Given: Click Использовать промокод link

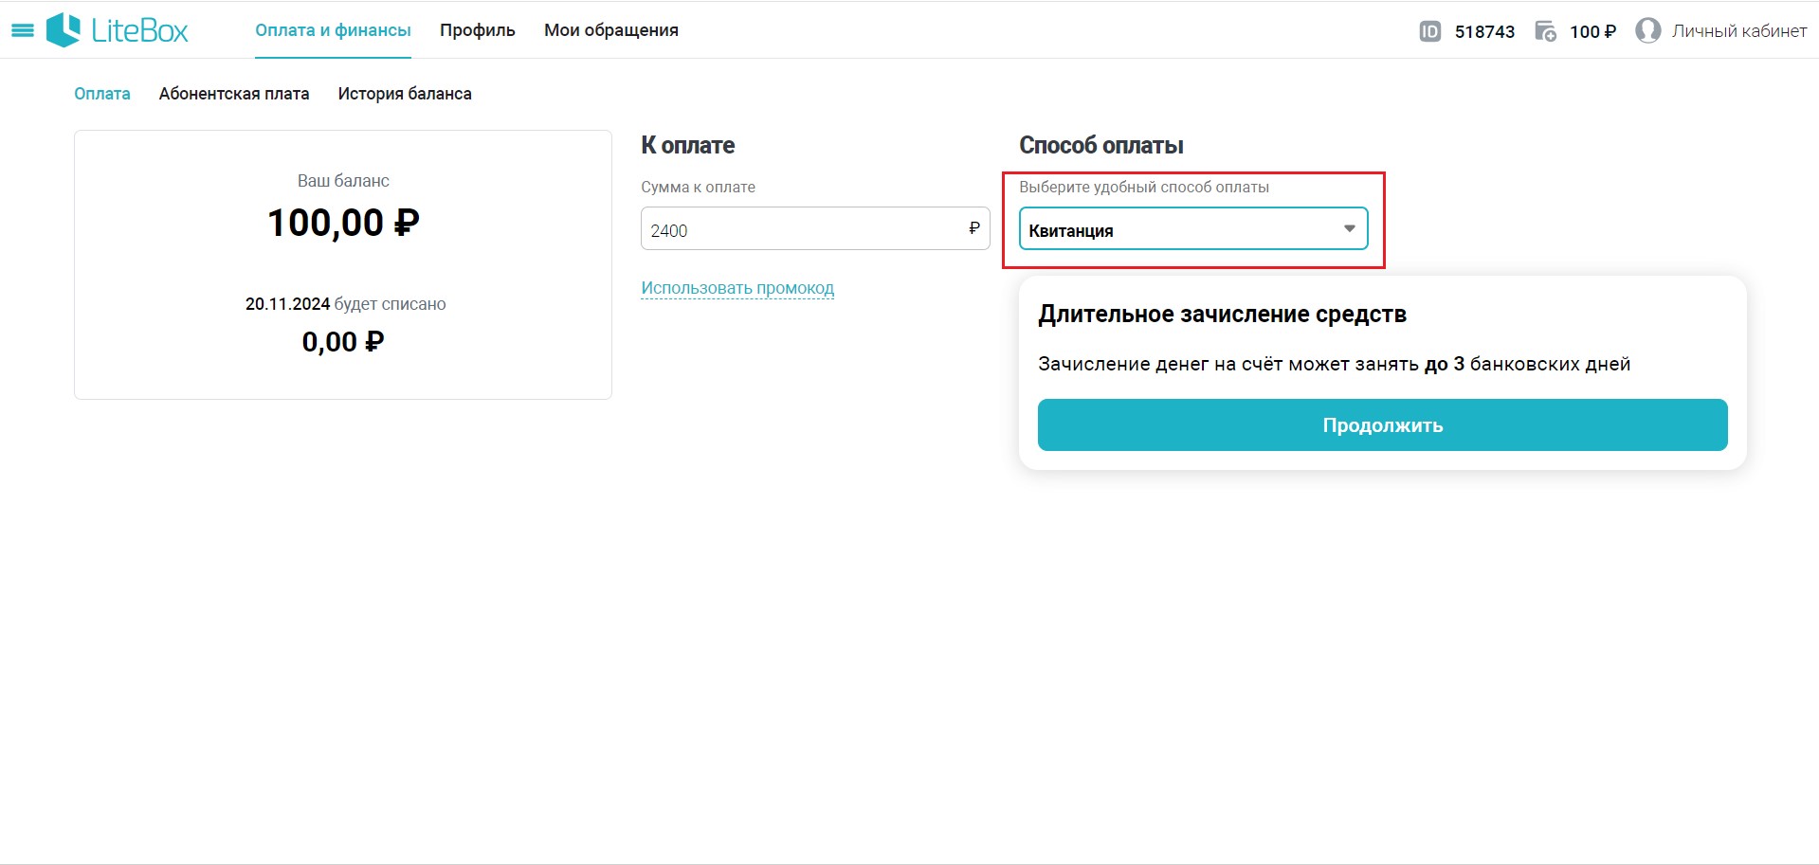Looking at the screenshot, I should 737,288.
